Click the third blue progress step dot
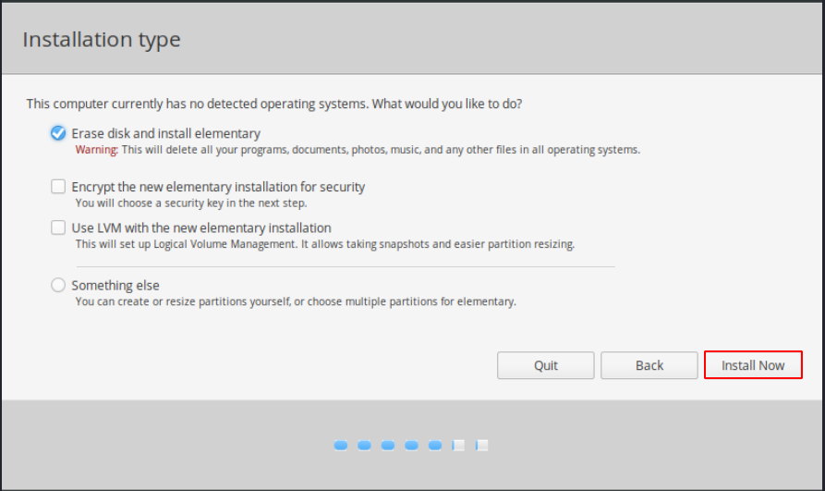Viewport: 825px width, 491px height. pos(388,446)
